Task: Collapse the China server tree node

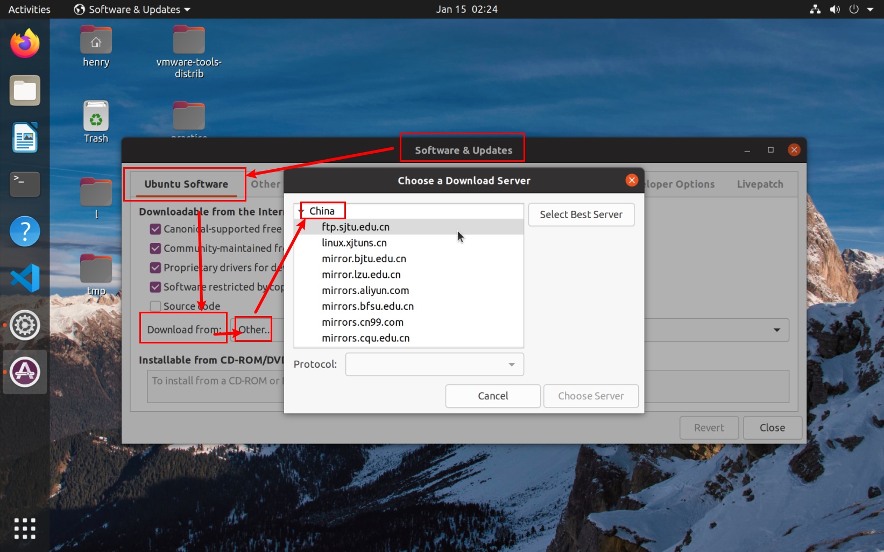Action: [301, 211]
